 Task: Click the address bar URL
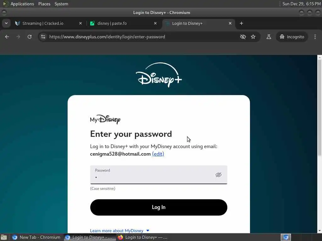click(107, 37)
